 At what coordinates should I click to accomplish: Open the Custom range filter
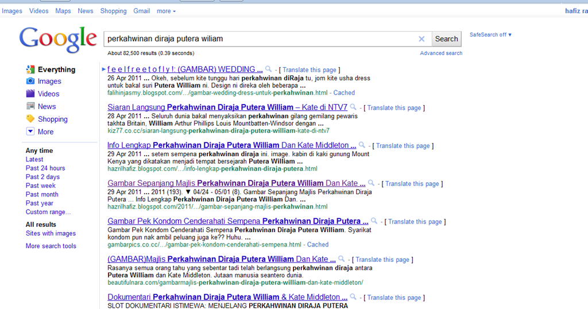pos(48,212)
